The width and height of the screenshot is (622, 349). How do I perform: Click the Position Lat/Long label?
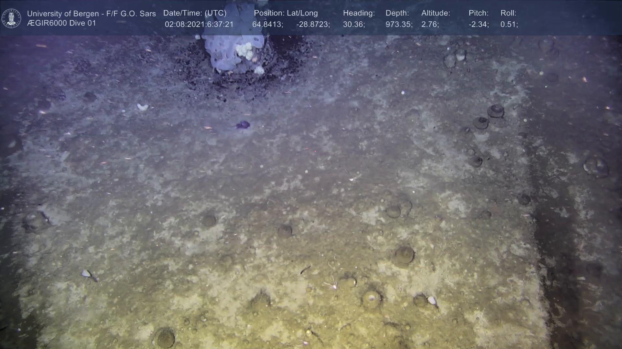point(286,13)
